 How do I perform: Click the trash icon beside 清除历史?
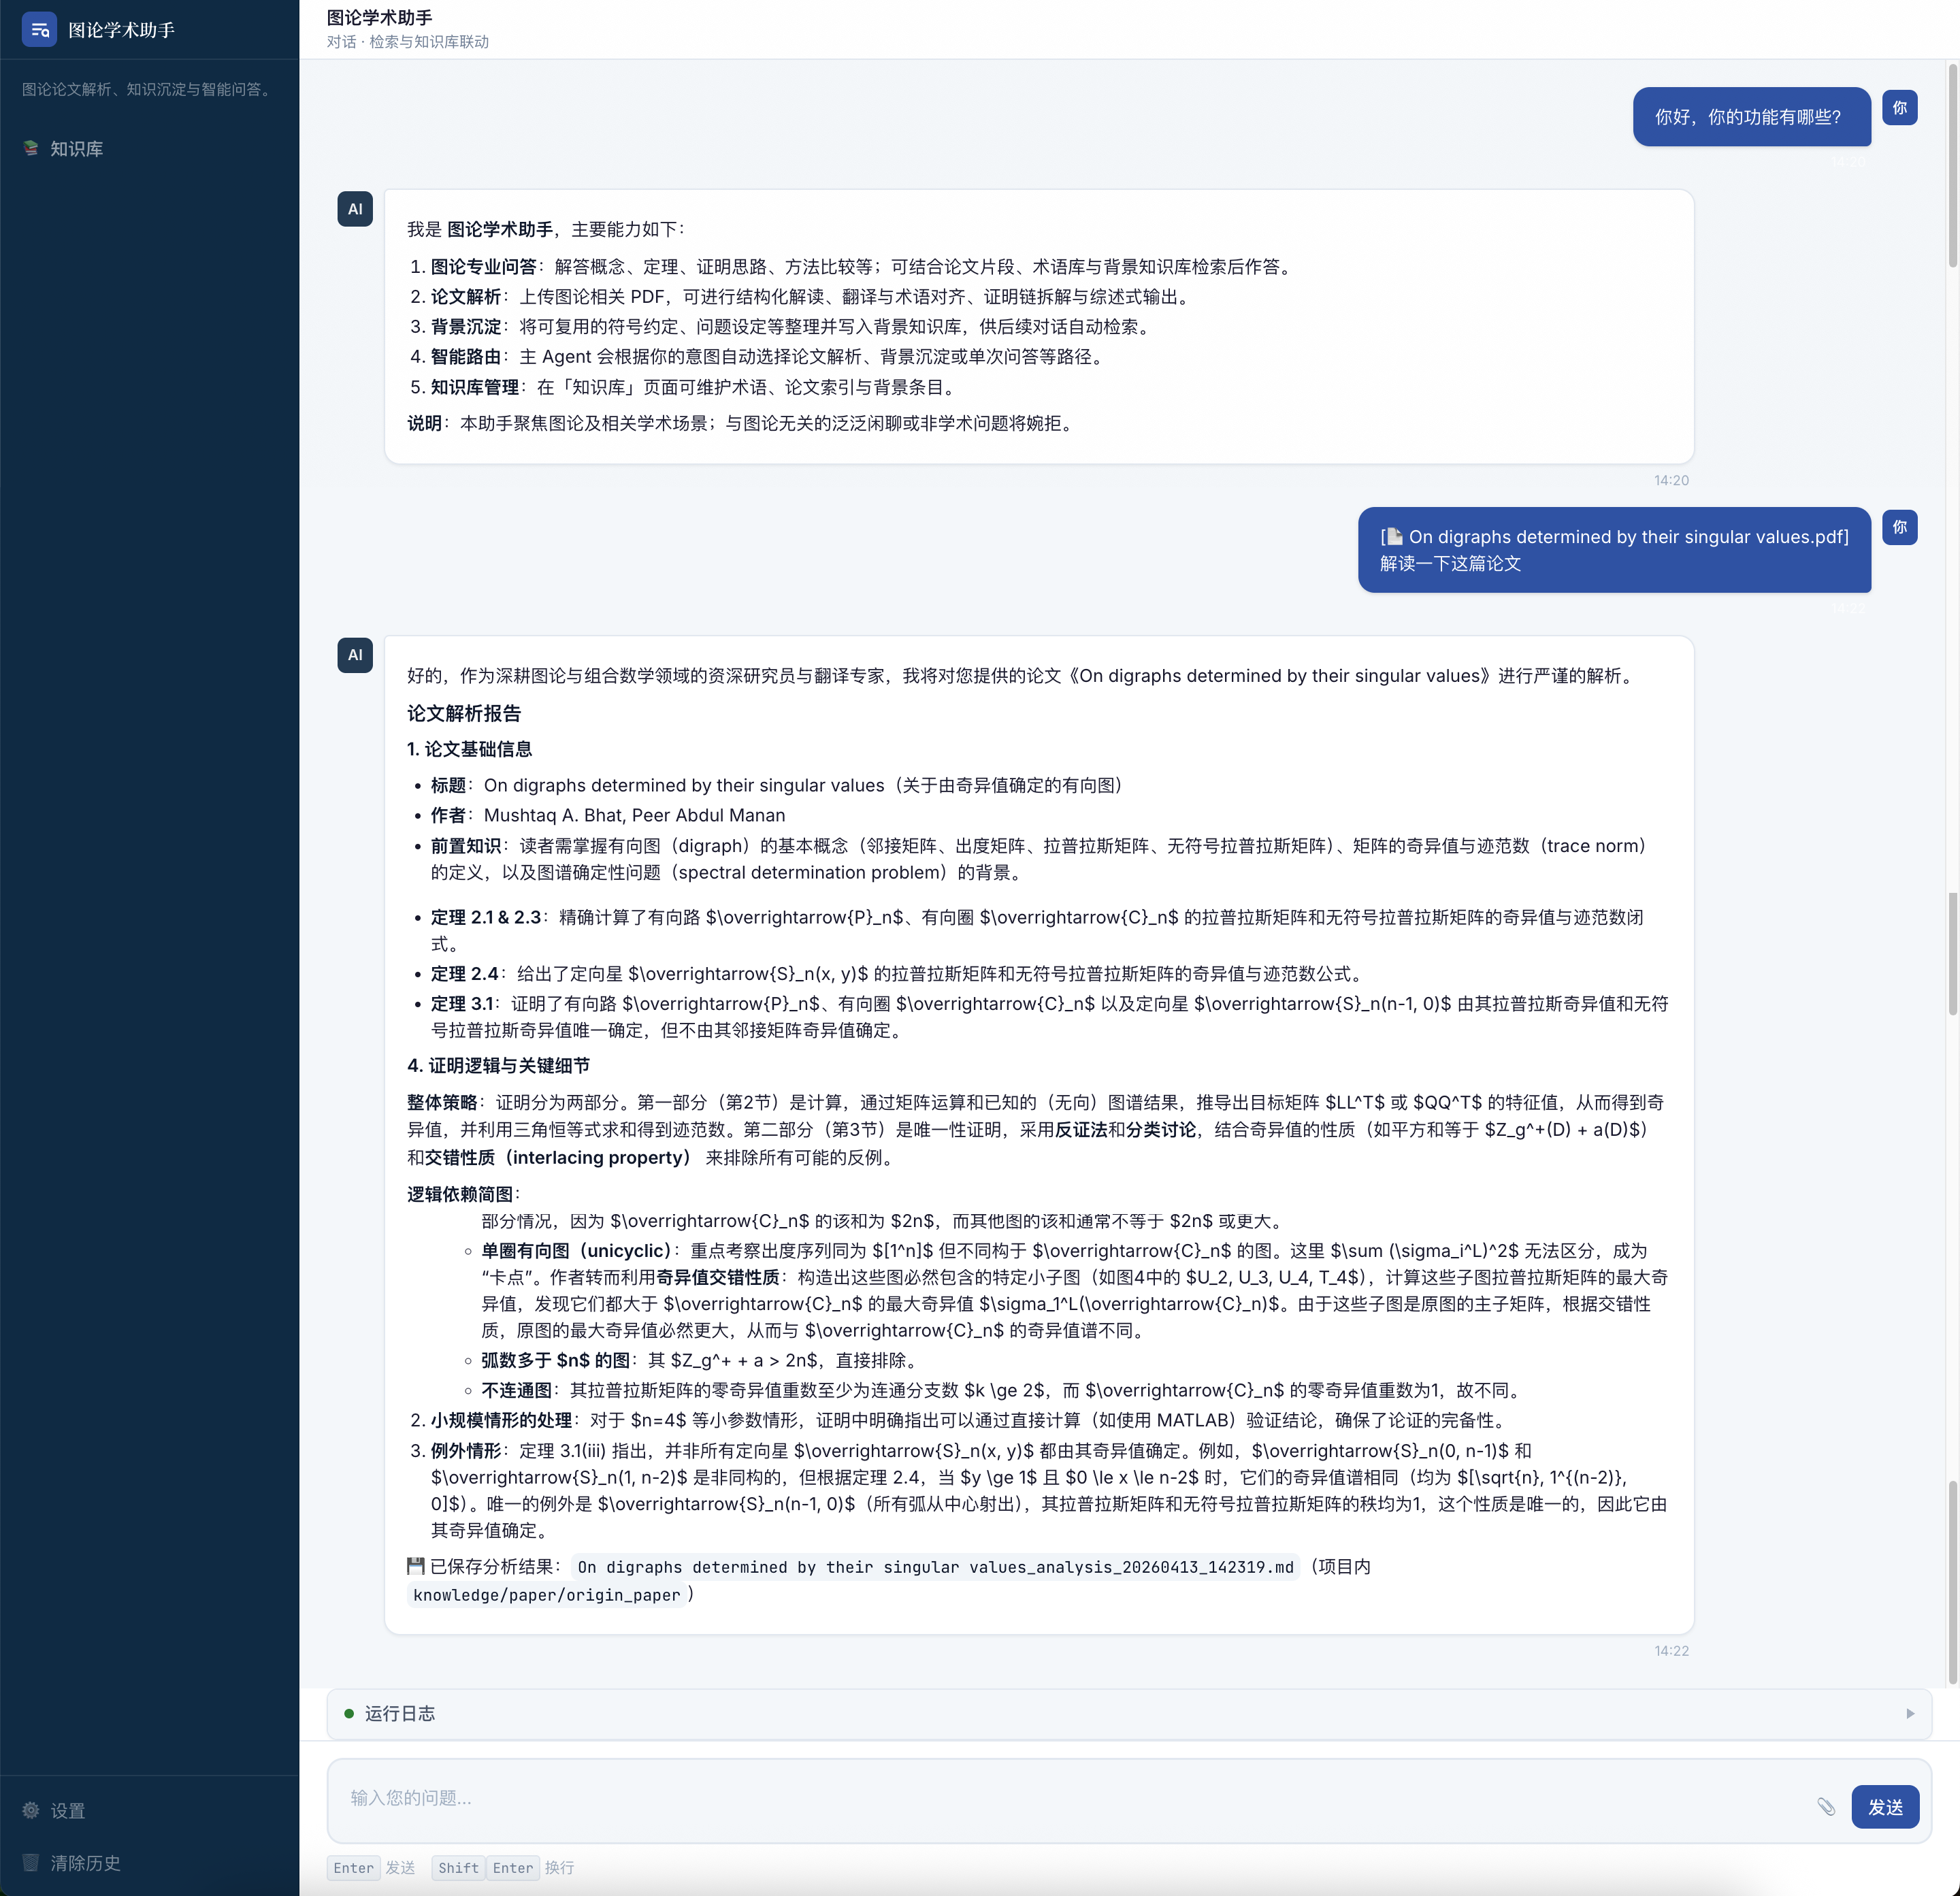31,1863
